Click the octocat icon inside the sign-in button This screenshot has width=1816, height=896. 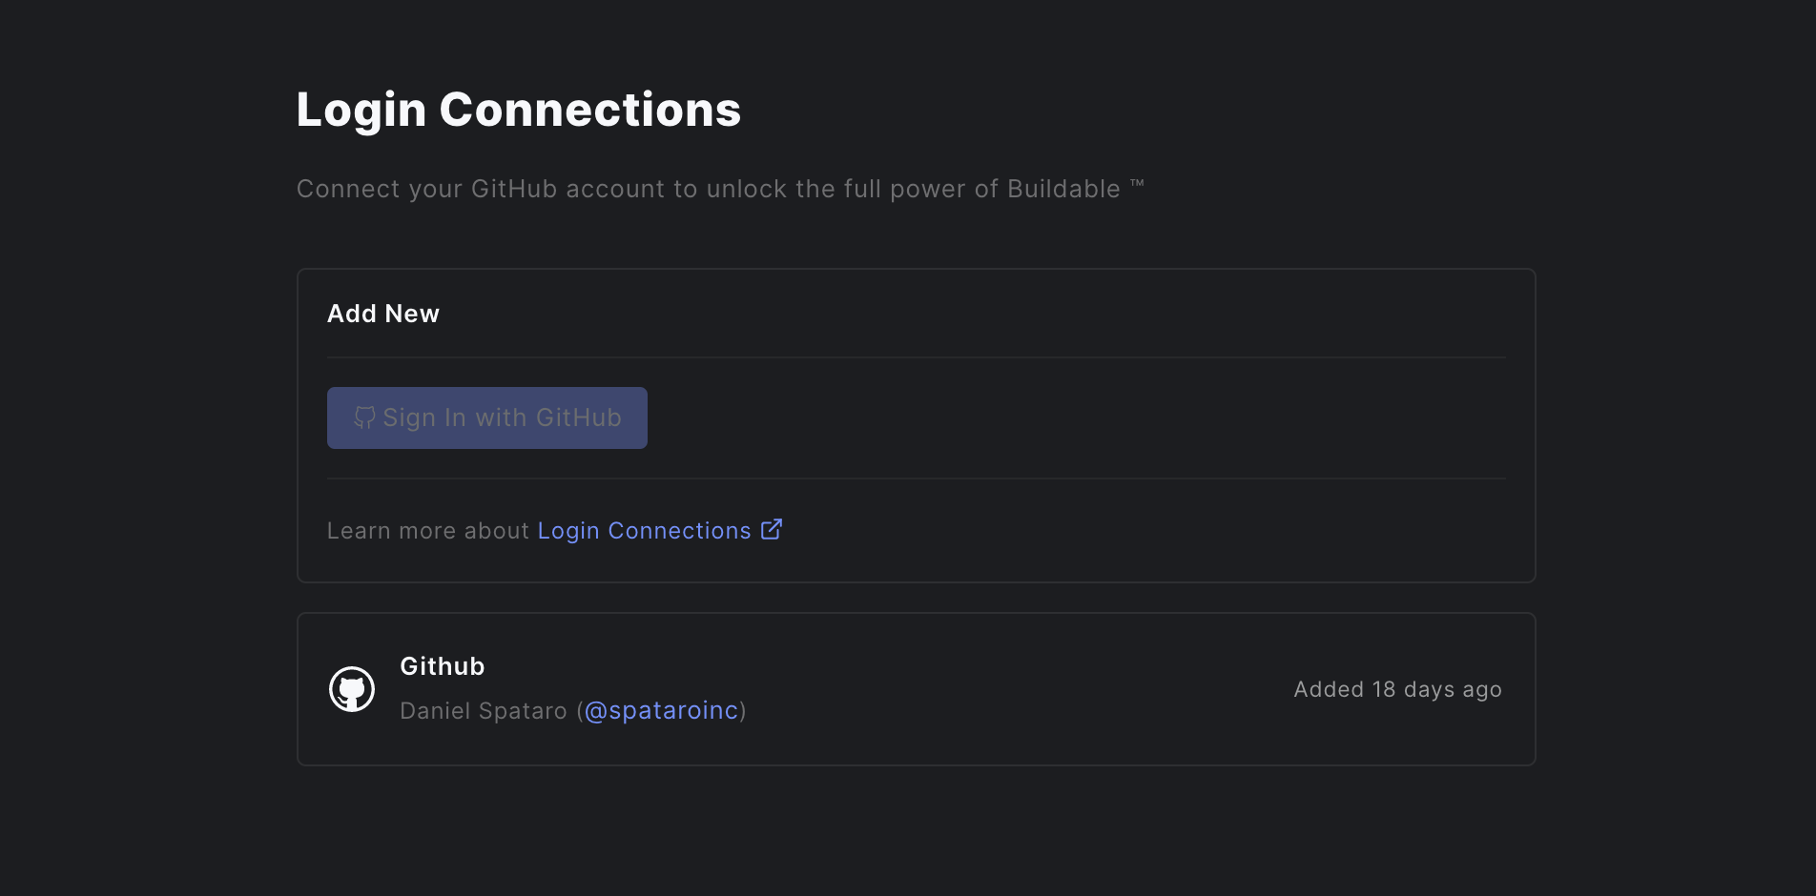[x=364, y=417]
